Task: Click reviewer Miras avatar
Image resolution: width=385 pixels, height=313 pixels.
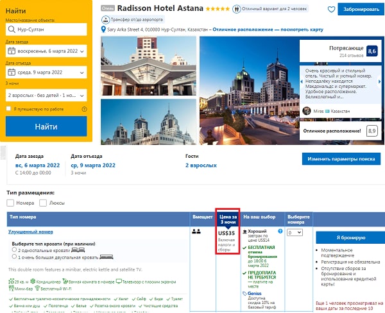Action: tap(307, 111)
